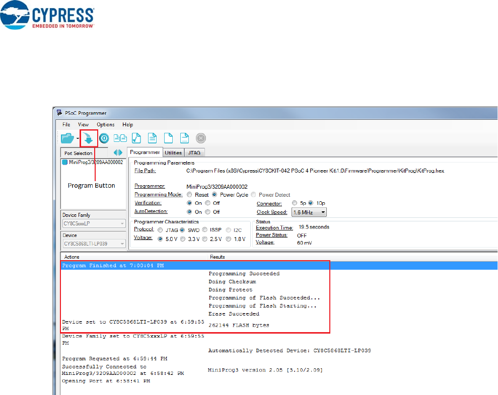
Task: Open the Options menu
Action: click(x=106, y=124)
